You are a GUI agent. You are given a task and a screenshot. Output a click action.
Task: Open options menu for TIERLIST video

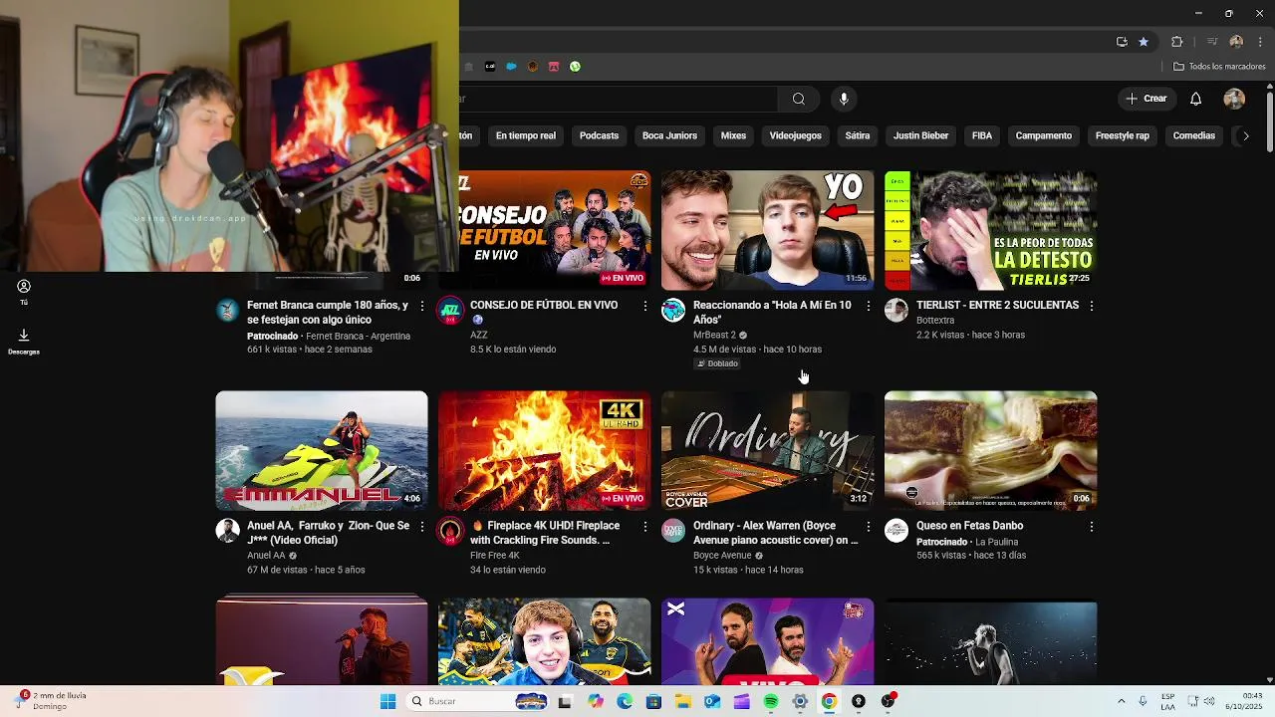click(x=1091, y=306)
